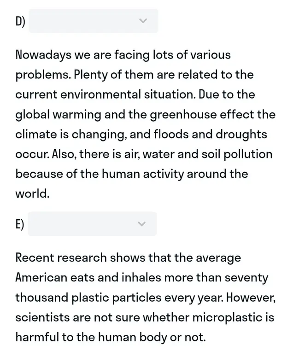The image size is (293, 351).
Task: Click the word "However," in second paragraph
Action: point(251,298)
